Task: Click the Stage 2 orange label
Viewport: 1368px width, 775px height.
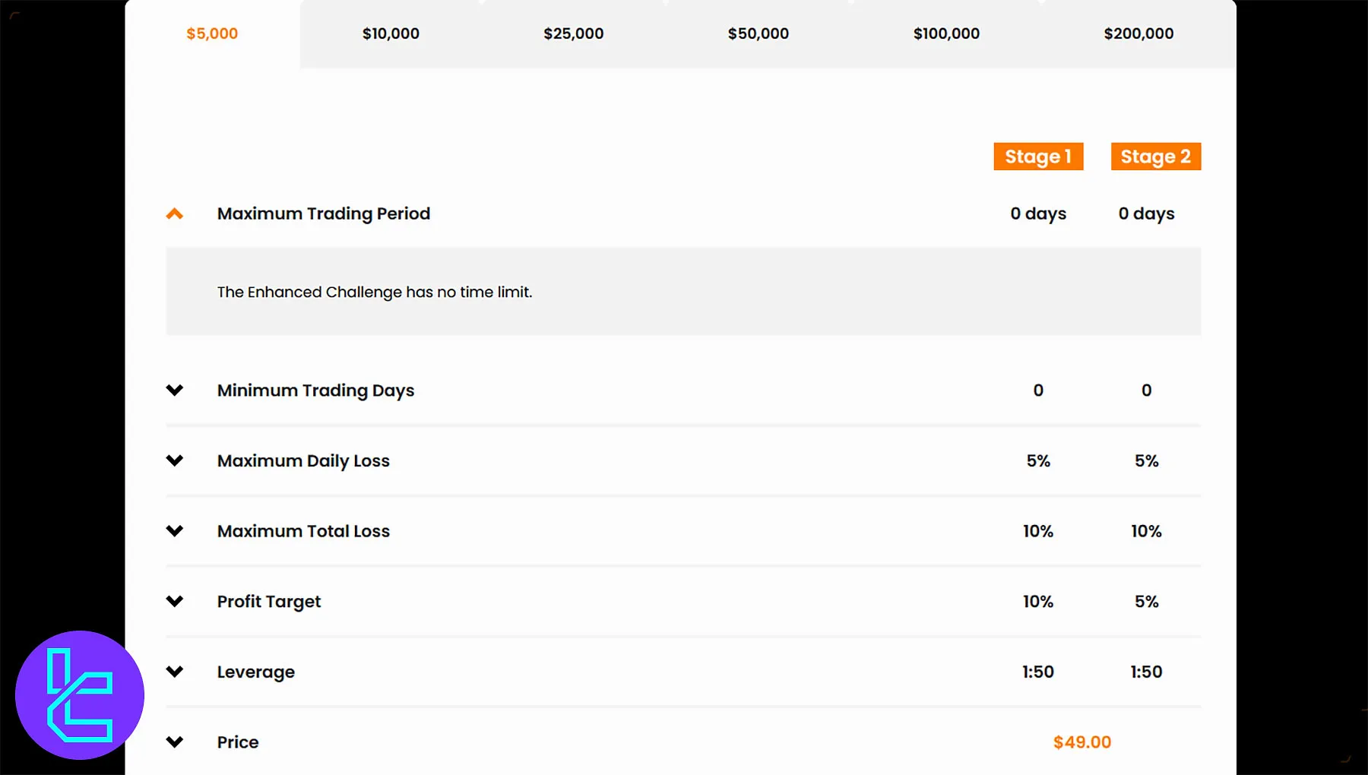Action: pos(1156,157)
